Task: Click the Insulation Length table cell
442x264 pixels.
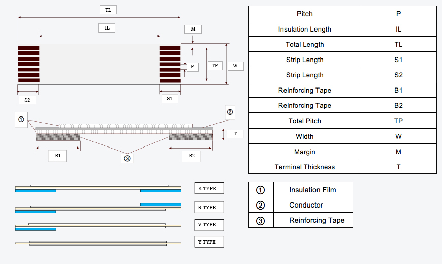Action: [305, 29]
